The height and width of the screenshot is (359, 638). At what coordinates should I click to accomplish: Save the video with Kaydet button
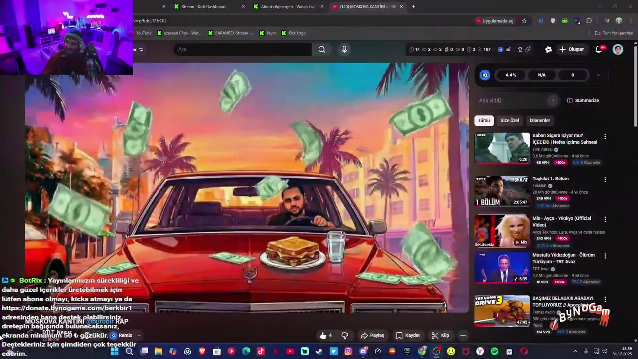408,335
